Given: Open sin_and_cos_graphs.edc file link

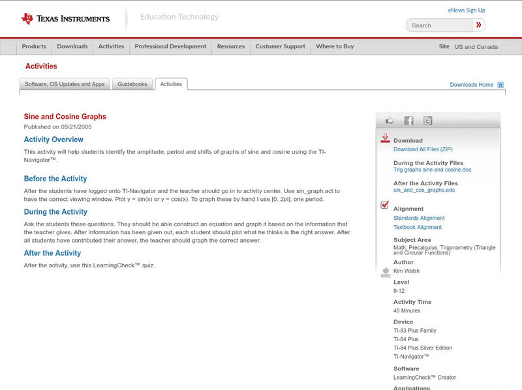Looking at the screenshot, I should pos(423,190).
